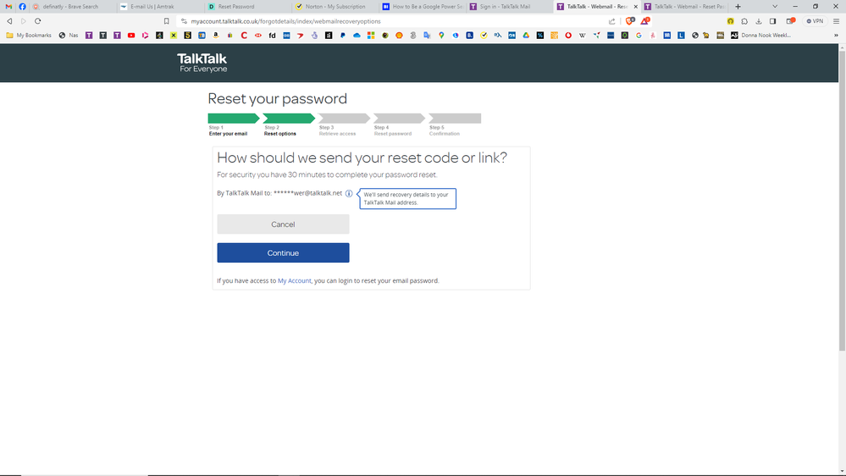Expand the hidden bookmarks overflow chevron

coord(837,36)
